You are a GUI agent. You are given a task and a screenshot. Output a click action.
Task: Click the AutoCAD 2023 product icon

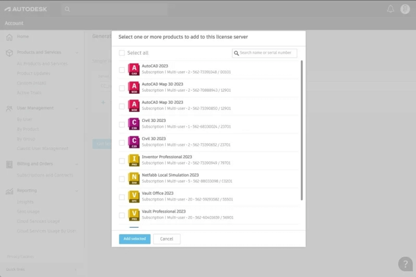pyautogui.click(x=134, y=69)
